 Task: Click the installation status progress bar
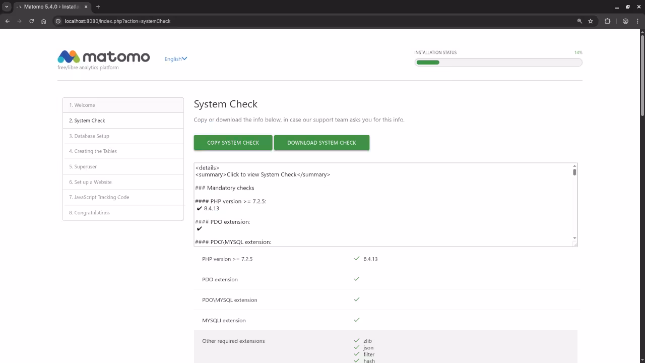pos(498,63)
